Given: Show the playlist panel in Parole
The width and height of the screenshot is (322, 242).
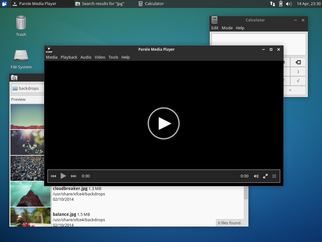Looking at the screenshot, I should (274, 176).
